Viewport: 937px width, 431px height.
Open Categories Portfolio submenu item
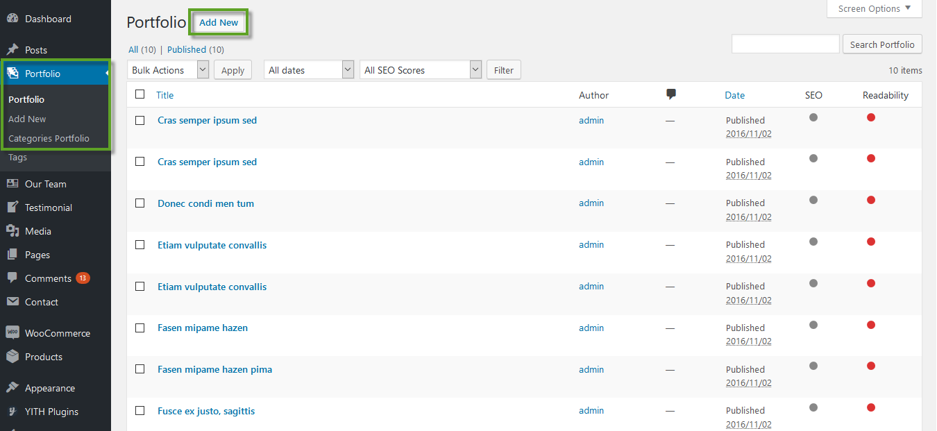pyautogui.click(x=49, y=138)
